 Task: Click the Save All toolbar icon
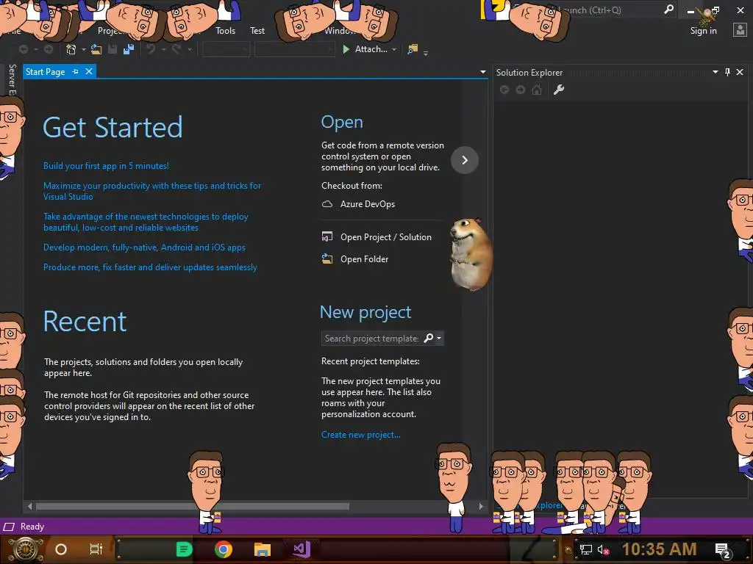[x=129, y=49]
